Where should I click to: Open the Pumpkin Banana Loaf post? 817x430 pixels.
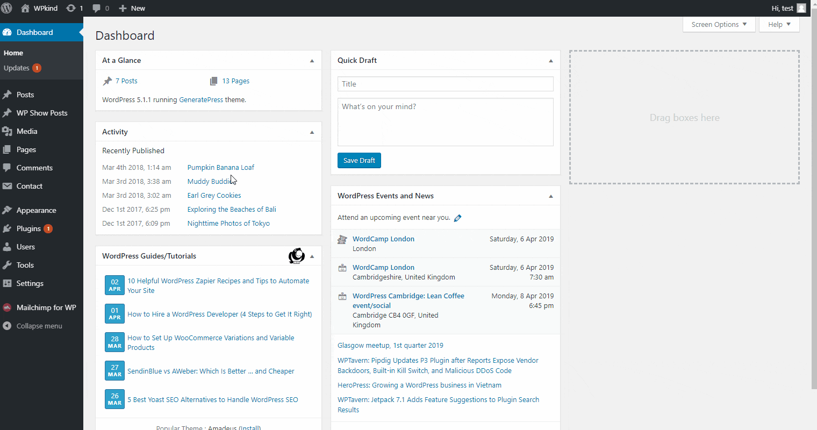pos(221,168)
